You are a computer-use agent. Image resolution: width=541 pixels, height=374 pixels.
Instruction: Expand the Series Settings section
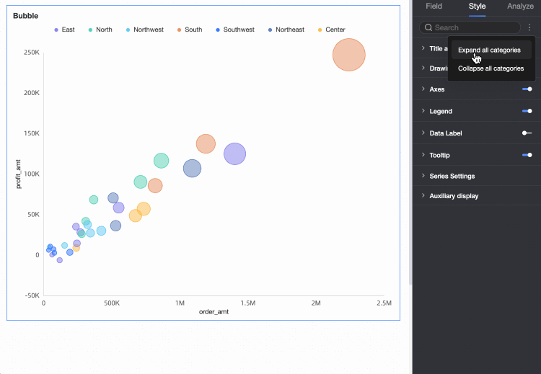point(423,176)
